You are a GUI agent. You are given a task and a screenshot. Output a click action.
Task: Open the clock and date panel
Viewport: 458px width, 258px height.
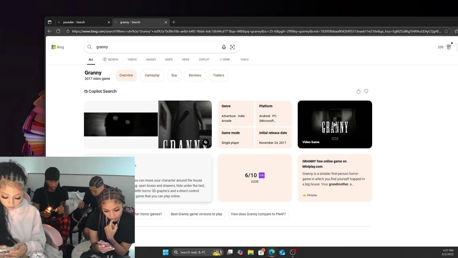448,252
